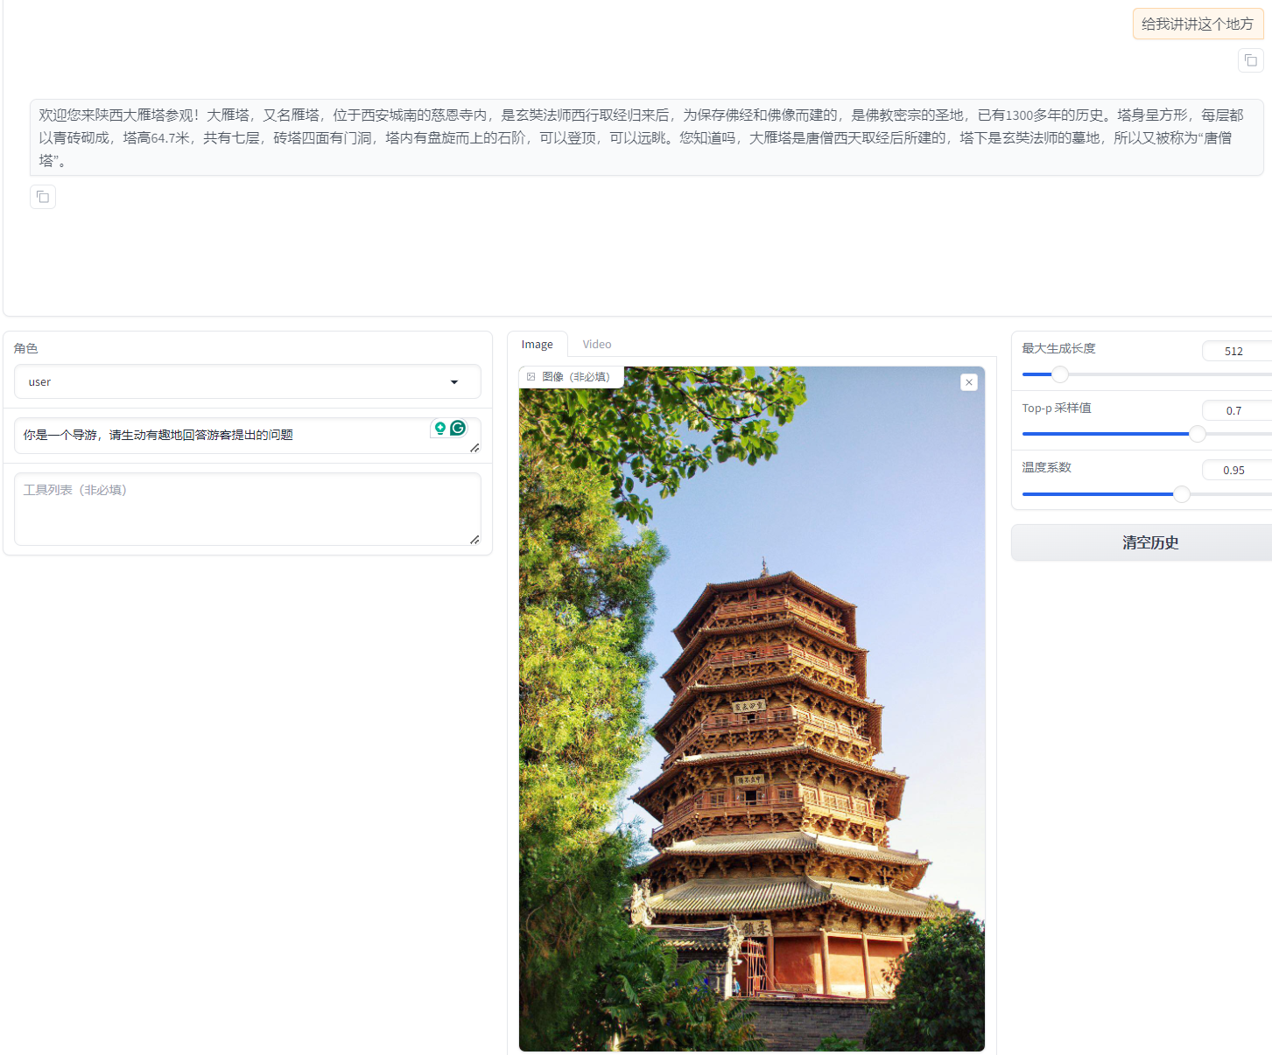Click the user message bubble 给我讲讲这个地方
This screenshot has height=1055, width=1272.
pyautogui.click(x=1198, y=24)
